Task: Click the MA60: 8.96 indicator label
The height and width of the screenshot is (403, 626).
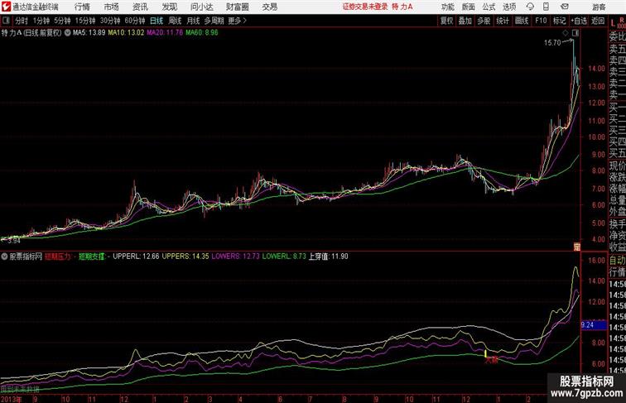Action: pos(201,33)
